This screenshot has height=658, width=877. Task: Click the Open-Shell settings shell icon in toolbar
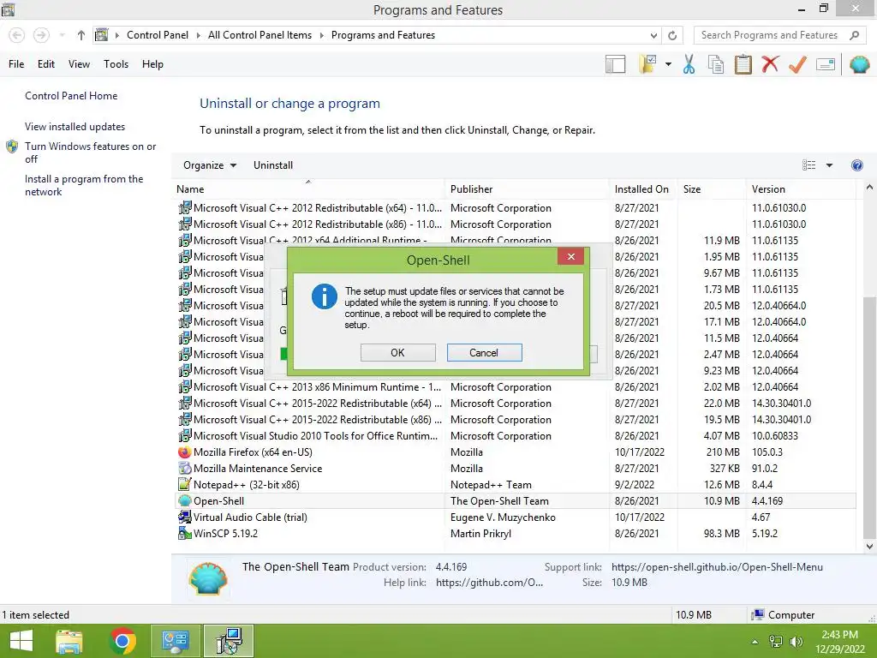tap(859, 64)
